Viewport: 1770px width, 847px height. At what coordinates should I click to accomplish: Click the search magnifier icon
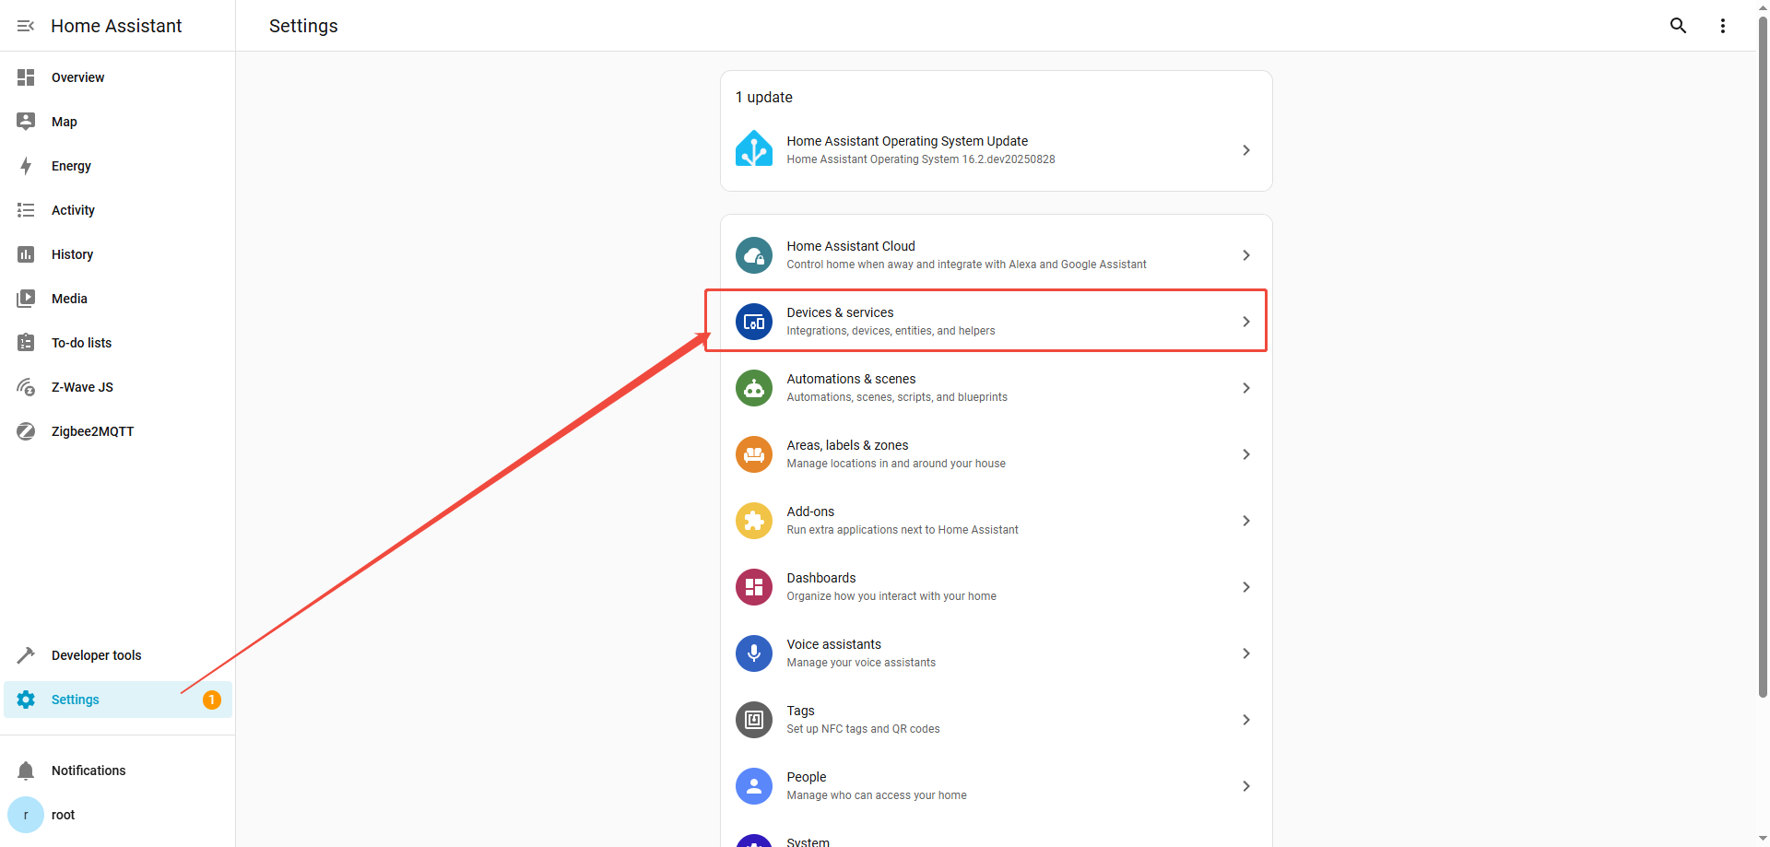tap(1678, 26)
